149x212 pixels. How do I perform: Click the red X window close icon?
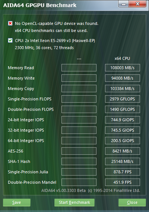pyautogui.click(x=137, y=4)
